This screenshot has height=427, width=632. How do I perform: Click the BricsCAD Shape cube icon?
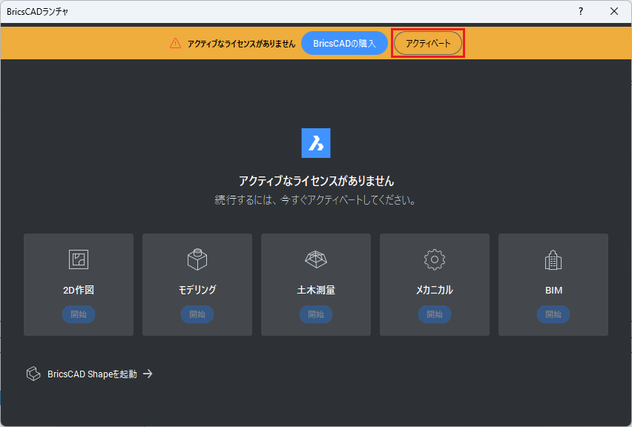click(x=33, y=374)
